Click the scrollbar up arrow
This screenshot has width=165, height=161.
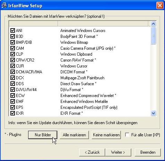click(x=154, y=24)
